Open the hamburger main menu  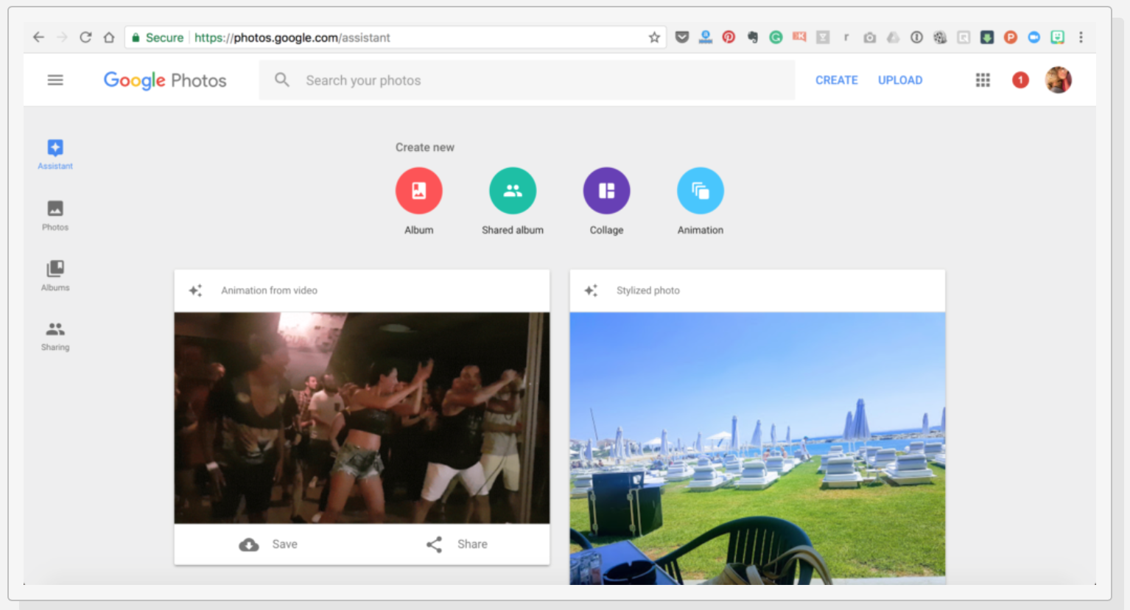pyautogui.click(x=55, y=80)
